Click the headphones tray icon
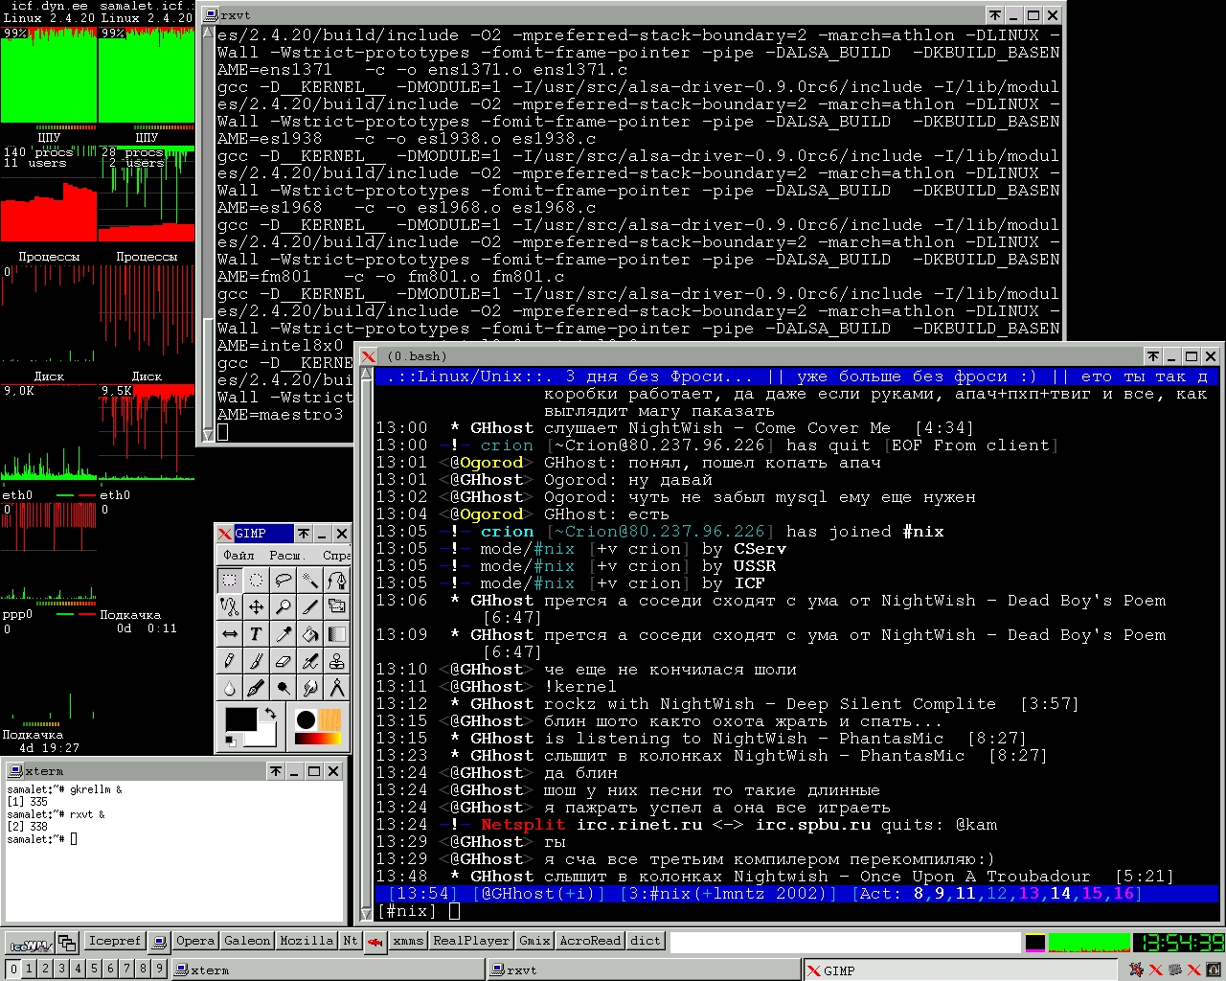1226x981 pixels. pos(1212,970)
